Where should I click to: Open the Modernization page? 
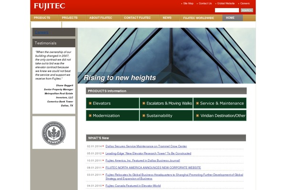112,115
